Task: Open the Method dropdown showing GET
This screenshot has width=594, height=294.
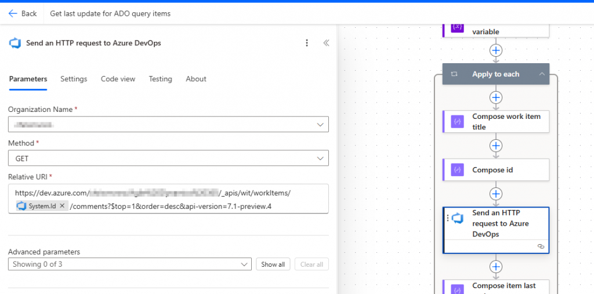Action: point(168,158)
